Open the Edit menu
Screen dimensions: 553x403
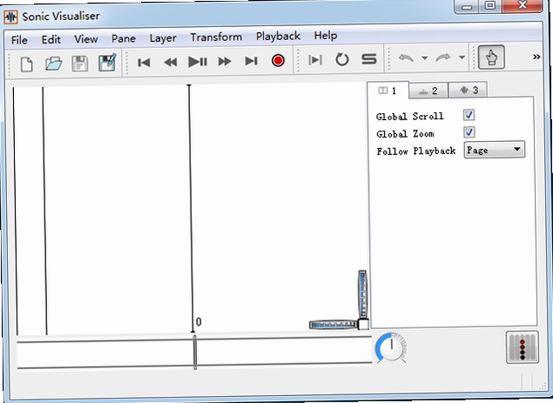click(51, 39)
